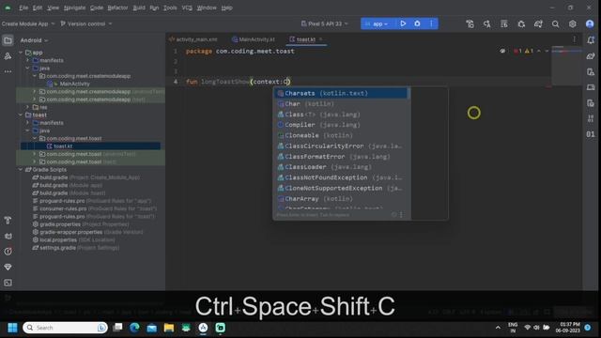The height and width of the screenshot is (338, 601).
Task: Close the toast.kt tab
Action: 321,39
